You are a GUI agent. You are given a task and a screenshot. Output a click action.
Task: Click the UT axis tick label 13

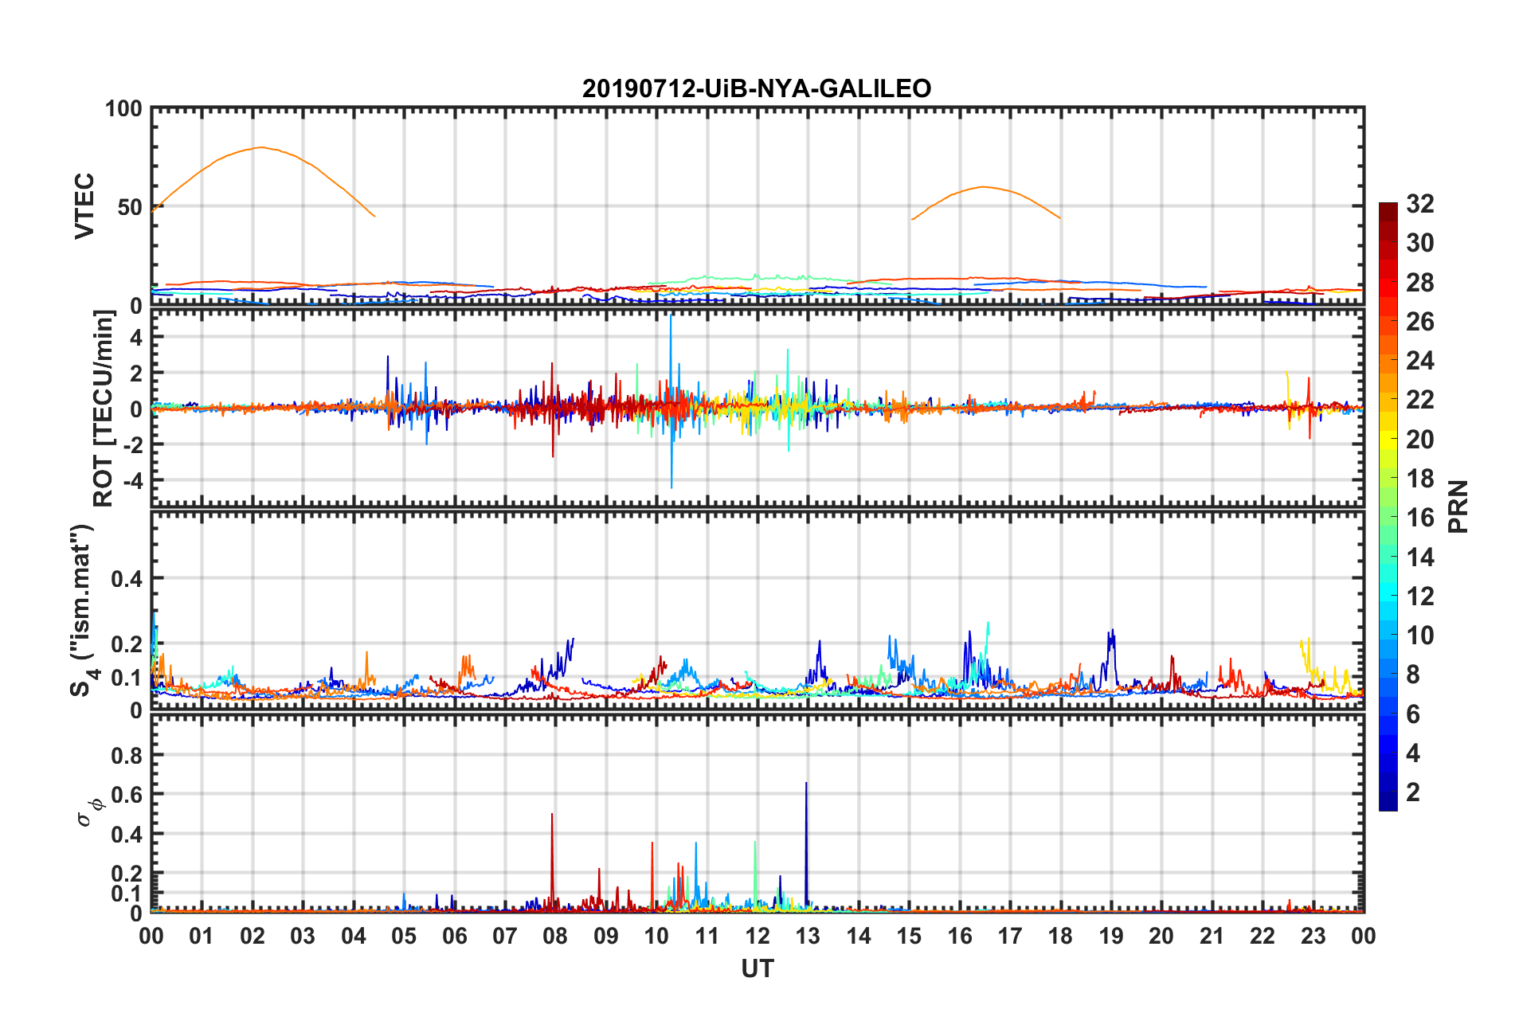(x=808, y=936)
